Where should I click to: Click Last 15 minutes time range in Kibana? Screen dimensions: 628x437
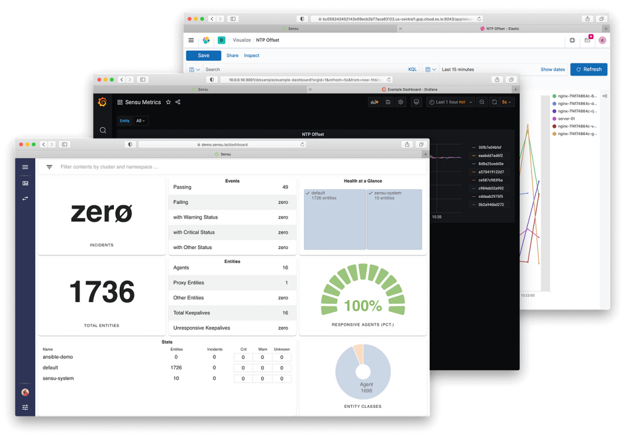pyautogui.click(x=458, y=69)
